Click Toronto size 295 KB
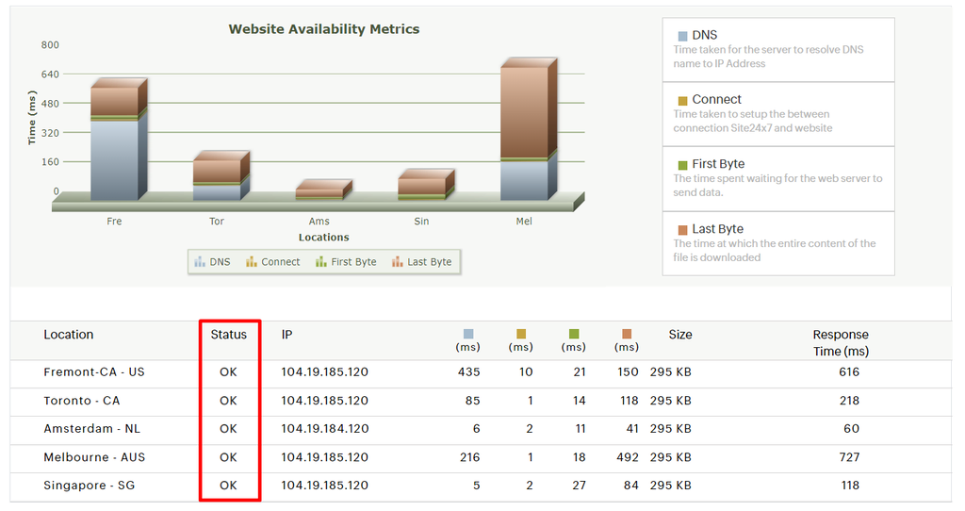Viewport: 965px width, 511px height. (x=671, y=401)
